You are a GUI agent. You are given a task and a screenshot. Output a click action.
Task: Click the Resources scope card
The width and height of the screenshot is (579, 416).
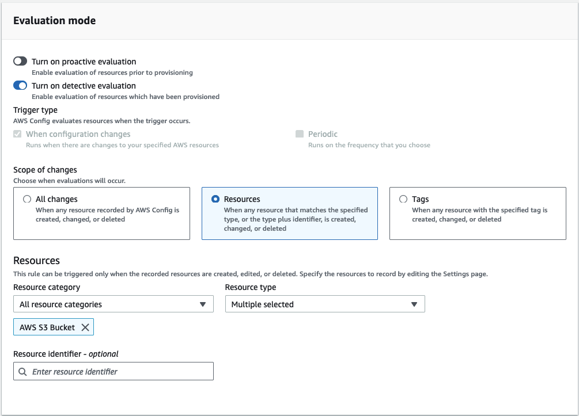289,213
